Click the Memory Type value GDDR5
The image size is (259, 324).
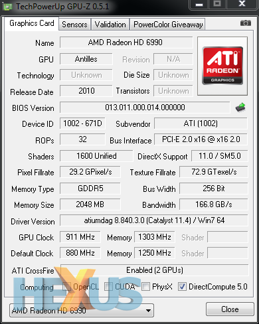pyautogui.click(x=90, y=189)
